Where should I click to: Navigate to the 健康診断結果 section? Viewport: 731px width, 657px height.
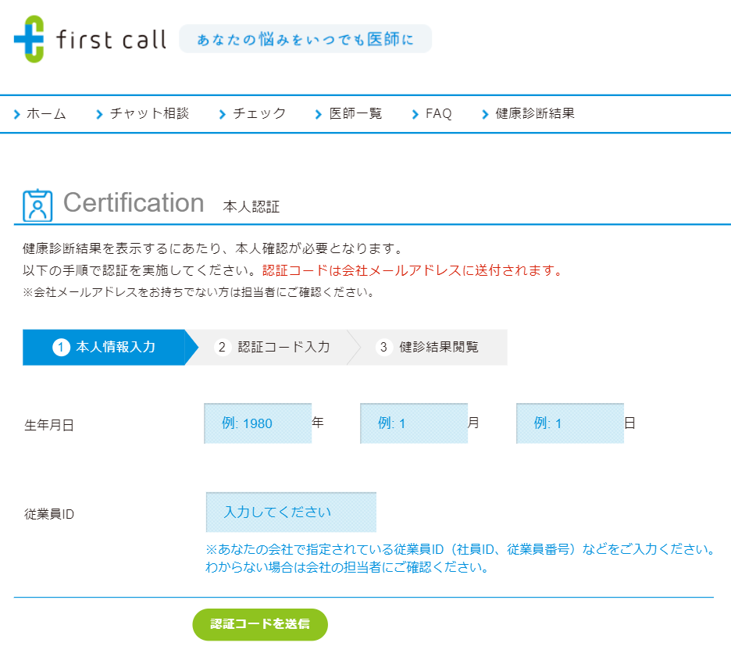[533, 113]
